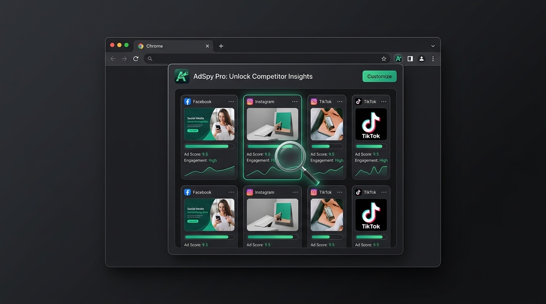Open Chrome's three-dot menu
This screenshot has height=304, width=546.
click(x=433, y=59)
